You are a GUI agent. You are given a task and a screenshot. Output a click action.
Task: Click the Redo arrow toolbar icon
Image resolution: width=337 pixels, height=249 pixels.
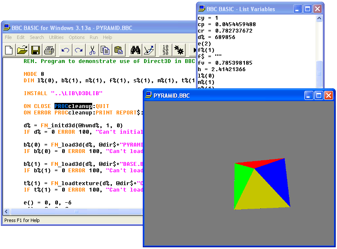(x=78, y=50)
